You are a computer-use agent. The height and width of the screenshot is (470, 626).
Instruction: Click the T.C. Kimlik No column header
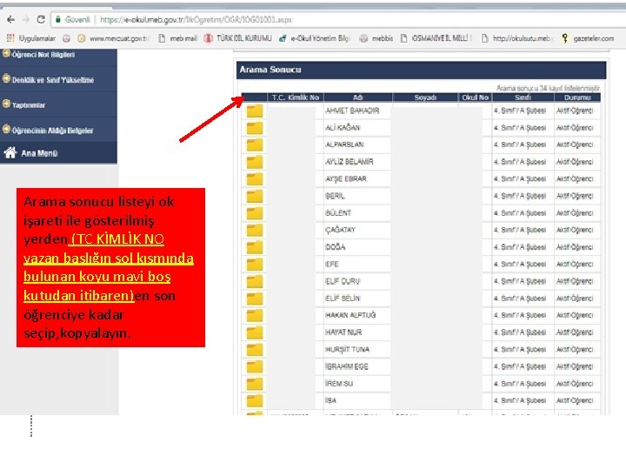[x=296, y=97]
